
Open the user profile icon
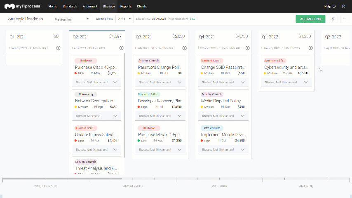pyautogui.click(x=343, y=6)
